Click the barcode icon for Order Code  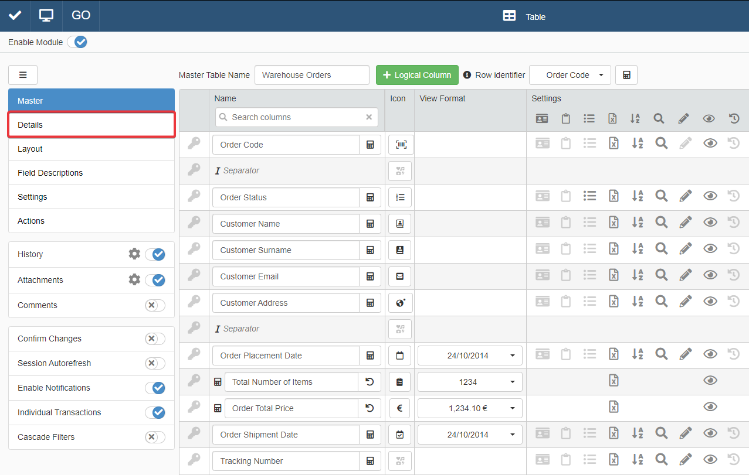pyautogui.click(x=401, y=145)
